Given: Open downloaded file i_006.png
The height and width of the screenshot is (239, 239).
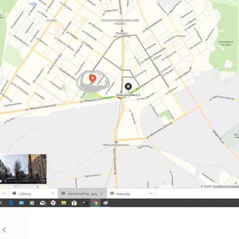Looking at the screenshot, I should tap(24, 194).
